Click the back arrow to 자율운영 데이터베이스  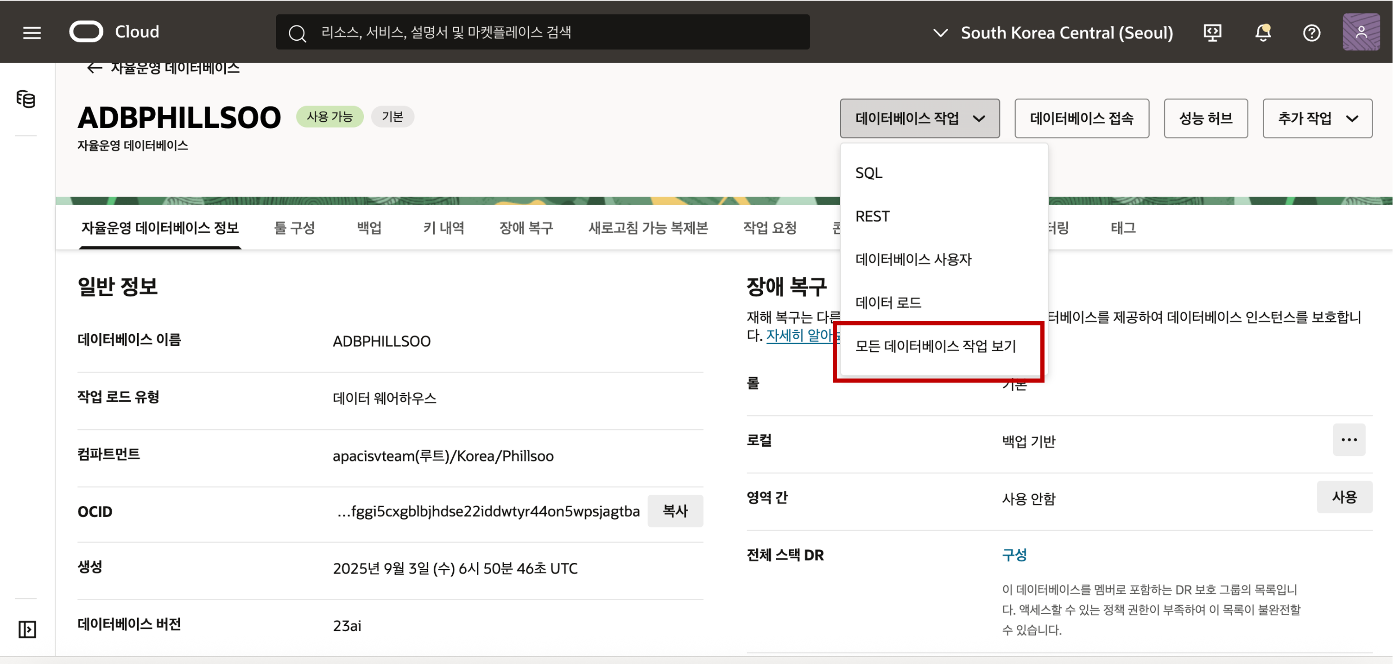tap(95, 68)
